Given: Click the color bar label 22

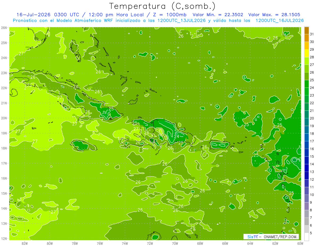Looking at the screenshot, I should click(x=312, y=103).
